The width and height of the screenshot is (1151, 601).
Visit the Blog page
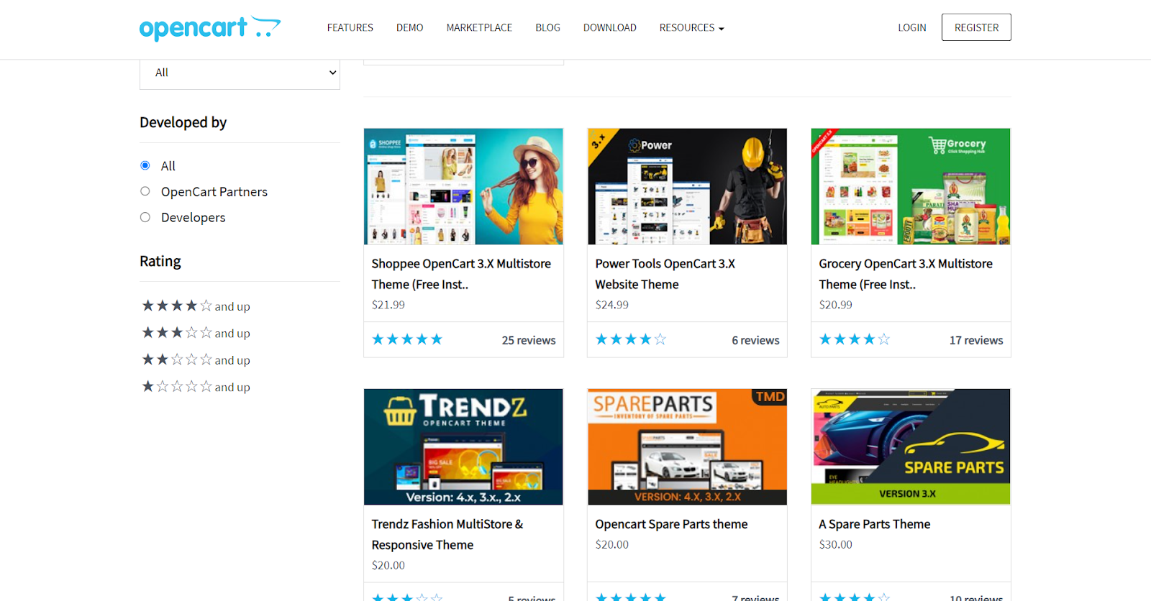(547, 28)
